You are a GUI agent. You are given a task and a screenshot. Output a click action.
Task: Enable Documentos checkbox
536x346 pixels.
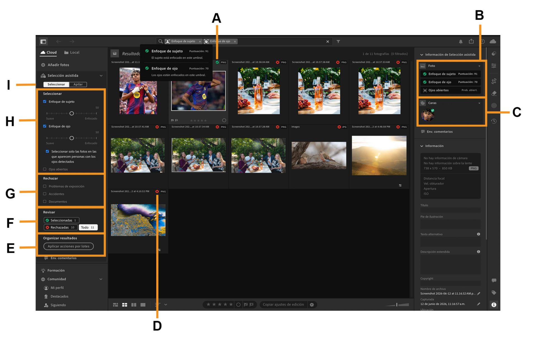45,201
